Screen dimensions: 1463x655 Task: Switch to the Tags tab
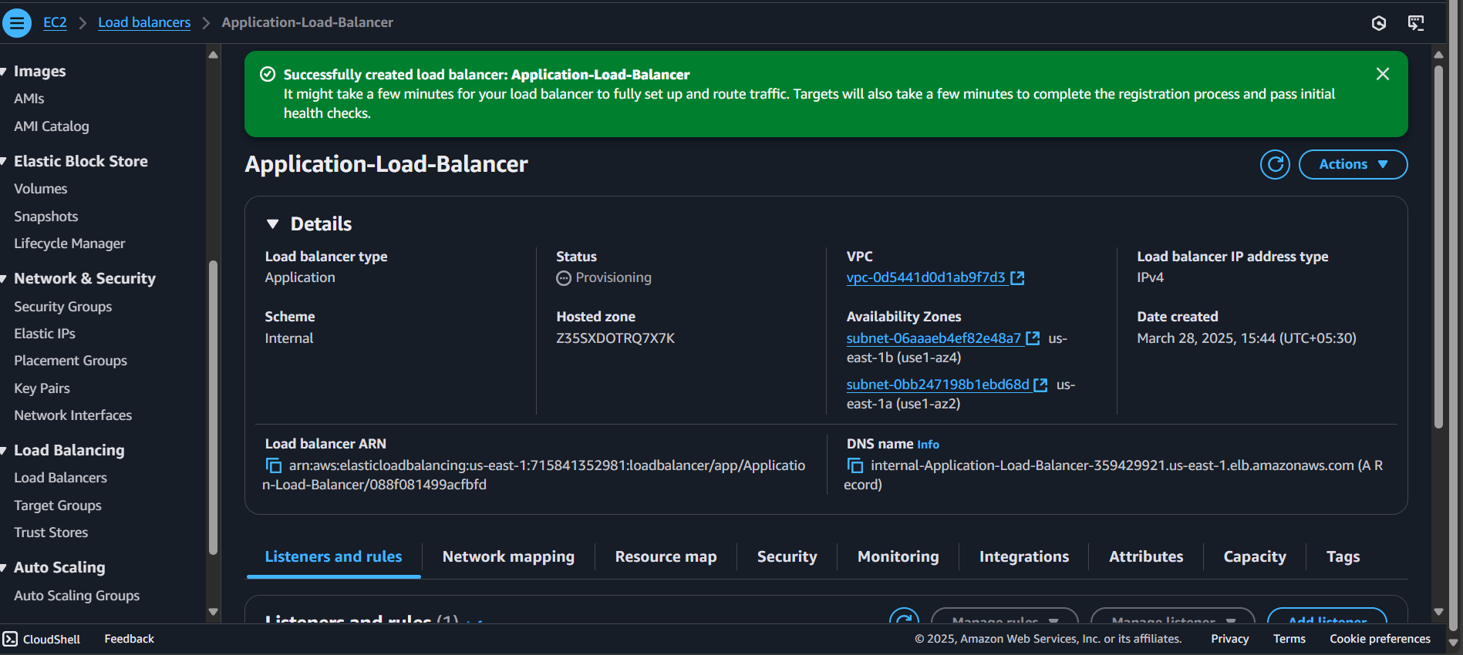pos(1343,556)
